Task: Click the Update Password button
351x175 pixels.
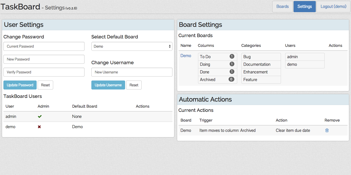Action: [20, 85]
